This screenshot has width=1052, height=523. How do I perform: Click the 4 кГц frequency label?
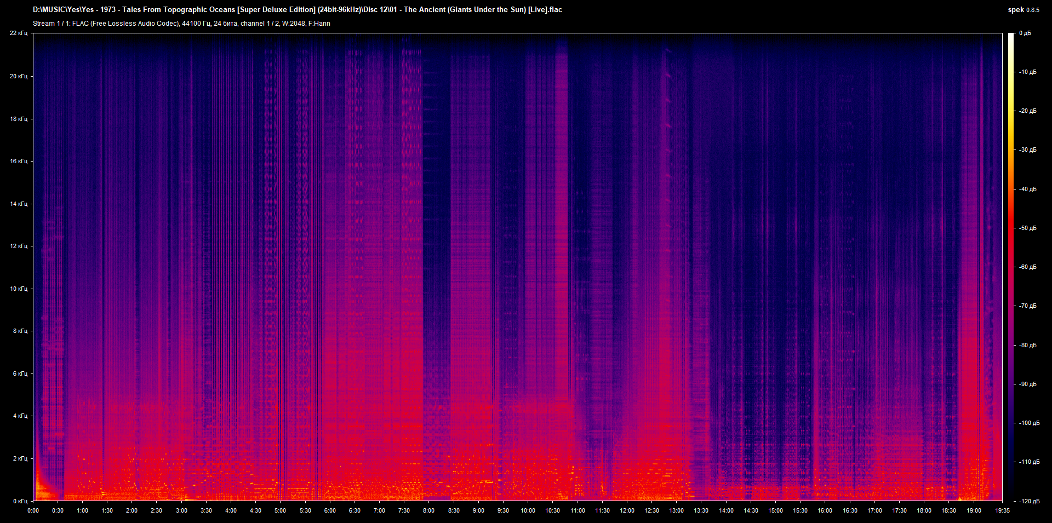pos(20,416)
